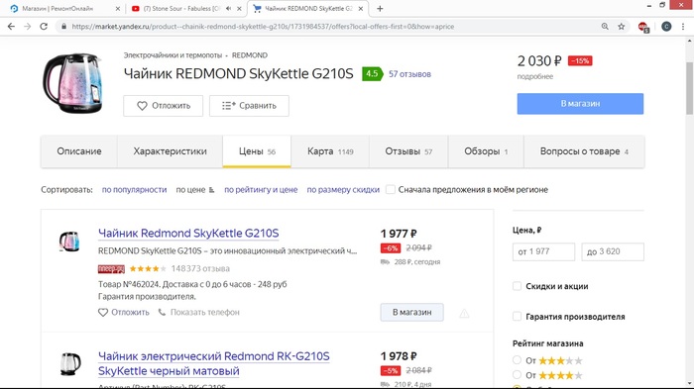694x389 pixels.
Task: Open the large kettle product image
Action: click(72, 83)
